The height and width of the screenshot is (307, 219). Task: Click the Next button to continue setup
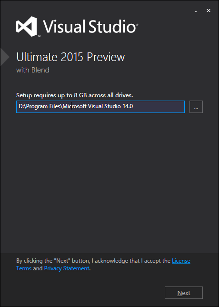point(184,293)
